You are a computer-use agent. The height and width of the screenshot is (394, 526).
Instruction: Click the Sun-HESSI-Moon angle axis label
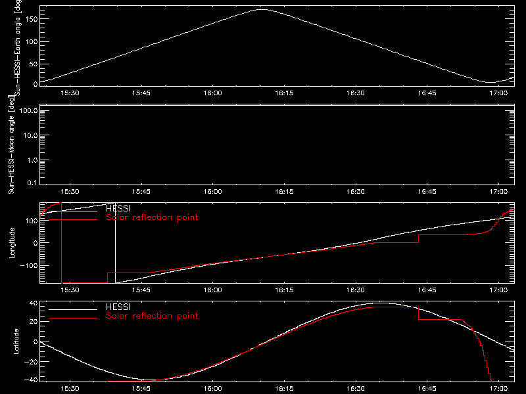coord(11,144)
